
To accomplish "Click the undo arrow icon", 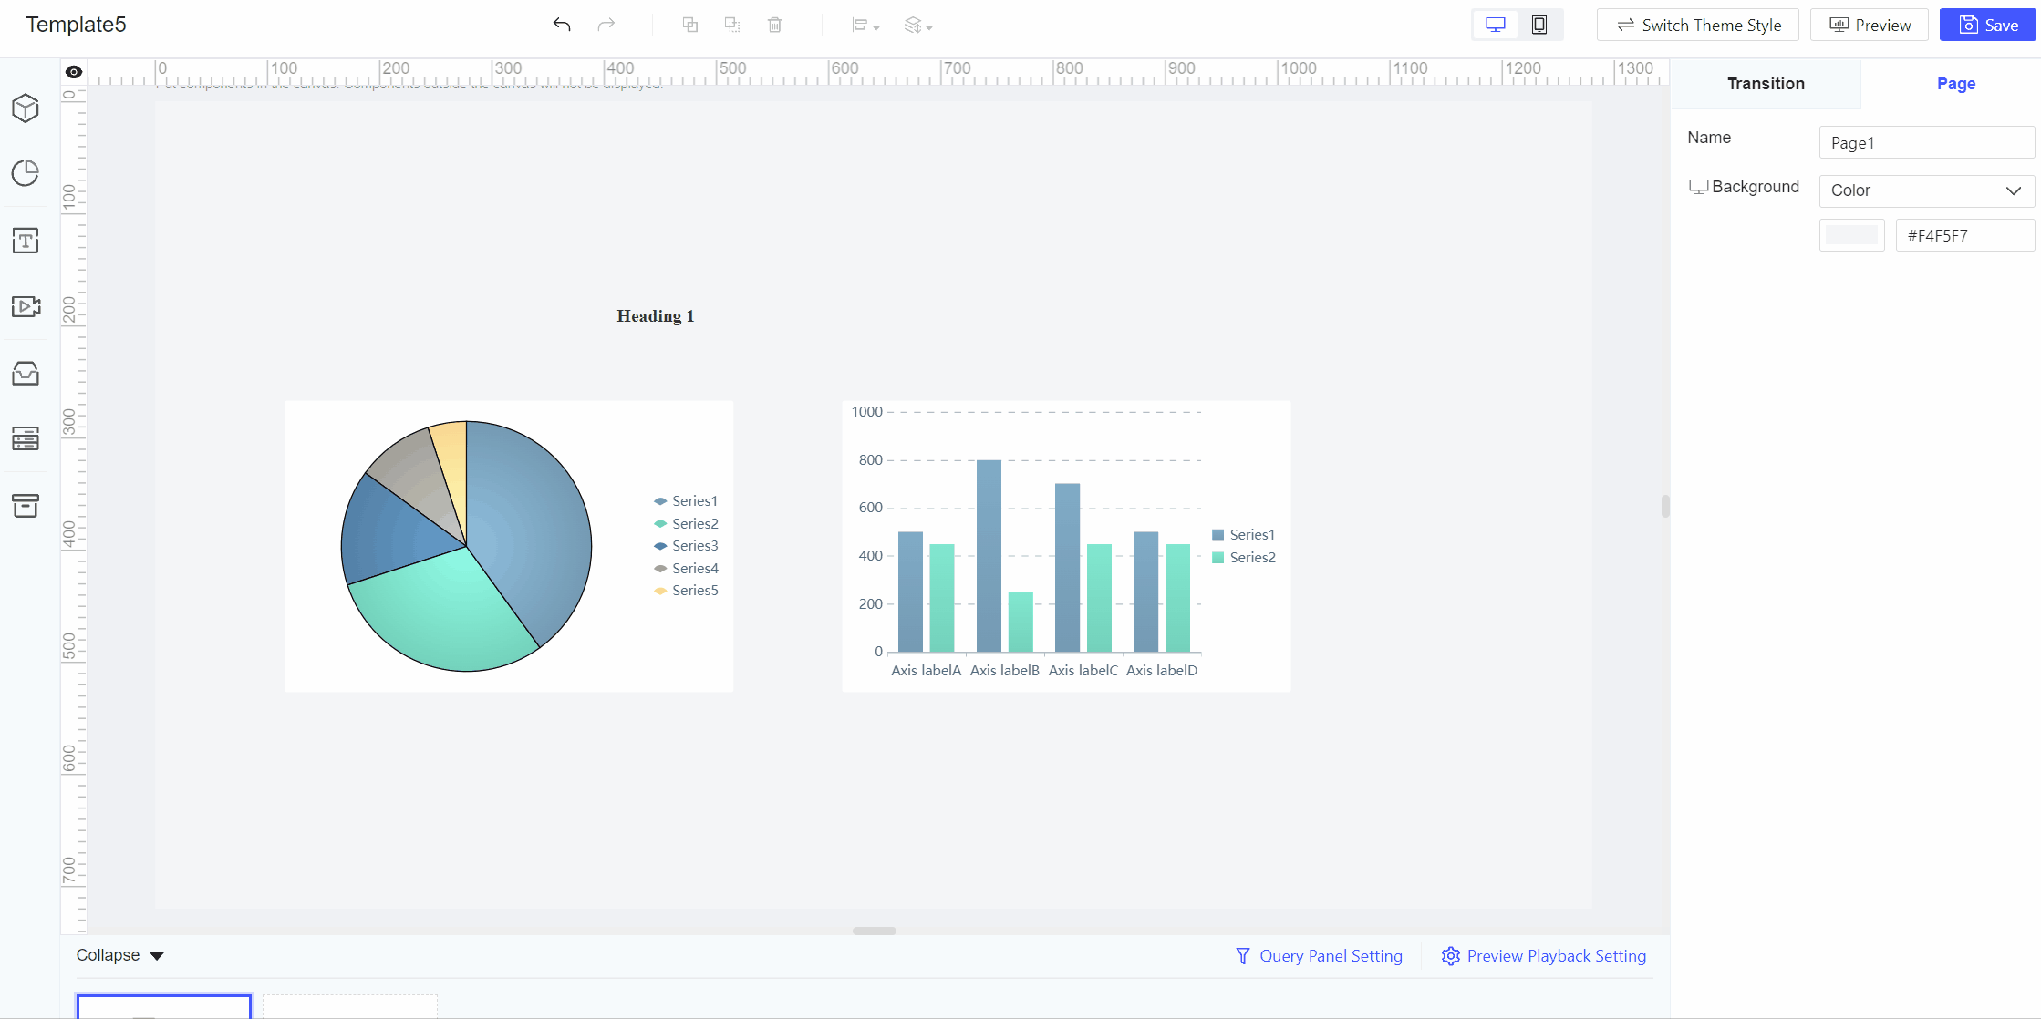I will click(x=562, y=25).
